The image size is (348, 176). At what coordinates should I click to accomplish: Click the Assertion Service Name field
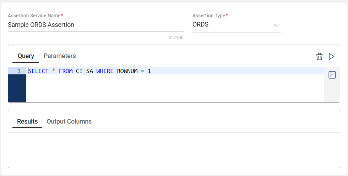tap(95, 25)
